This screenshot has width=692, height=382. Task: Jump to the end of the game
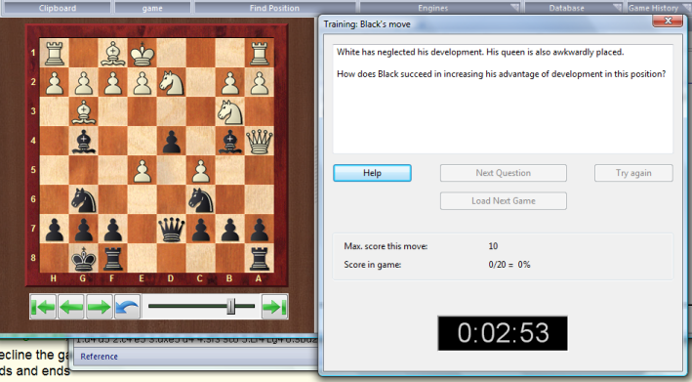274,307
